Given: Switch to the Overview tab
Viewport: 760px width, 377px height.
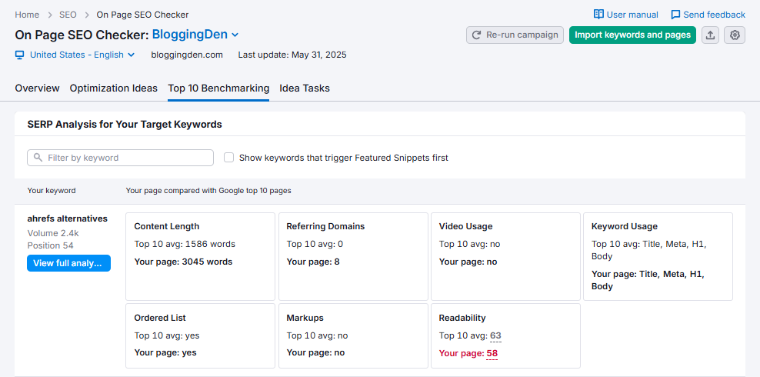Looking at the screenshot, I should tap(38, 88).
